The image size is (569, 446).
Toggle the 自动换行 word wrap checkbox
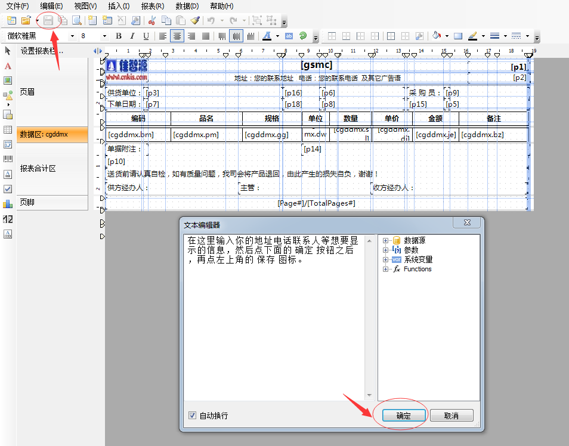click(x=192, y=416)
